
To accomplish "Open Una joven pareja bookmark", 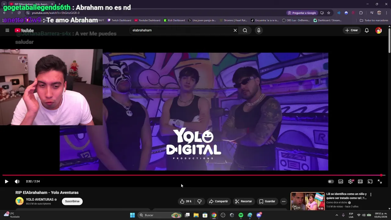I will (202, 20).
